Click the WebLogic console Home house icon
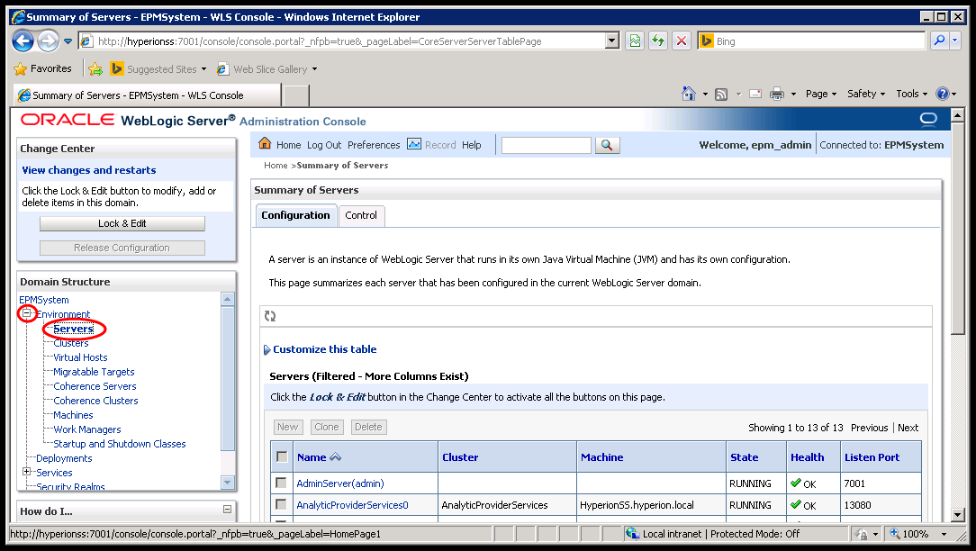 pos(265,144)
